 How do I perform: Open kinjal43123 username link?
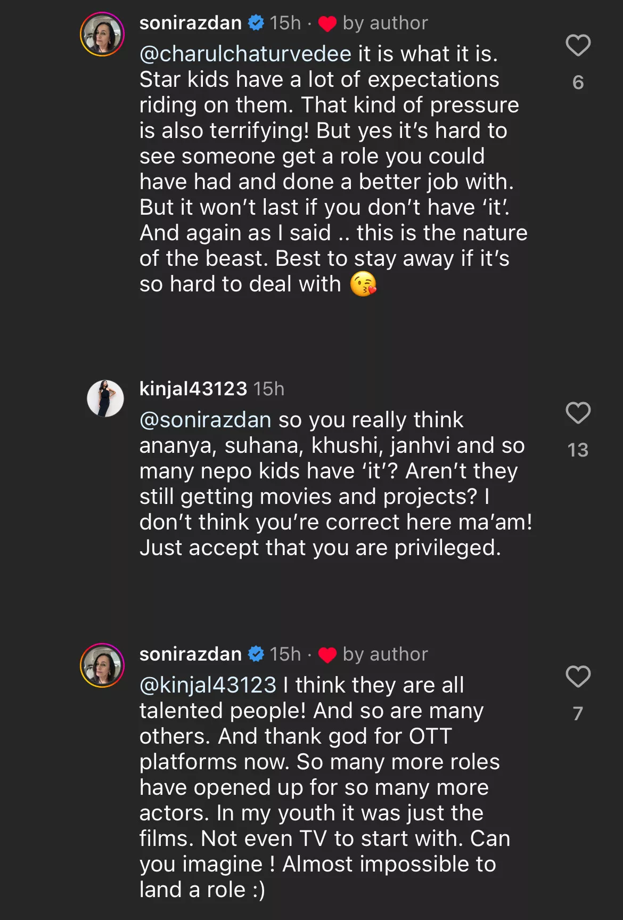click(x=193, y=389)
